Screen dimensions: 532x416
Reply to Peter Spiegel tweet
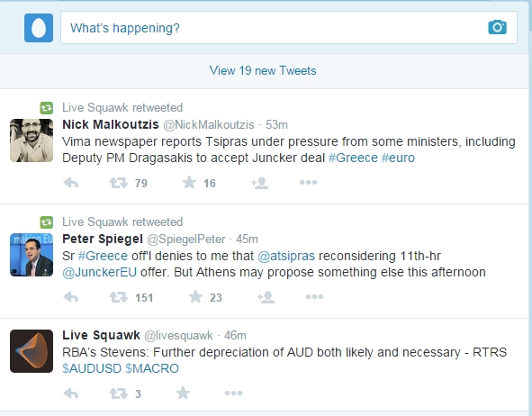[71, 297]
